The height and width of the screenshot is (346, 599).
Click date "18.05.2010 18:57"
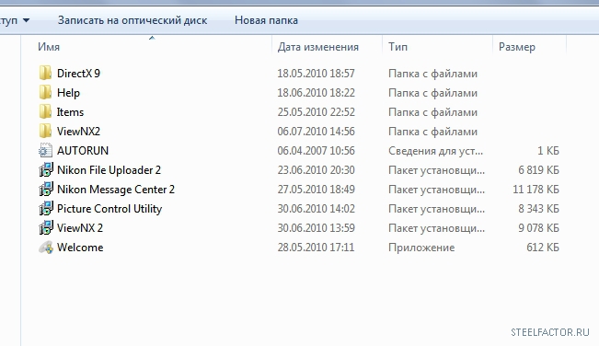pyautogui.click(x=316, y=74)
